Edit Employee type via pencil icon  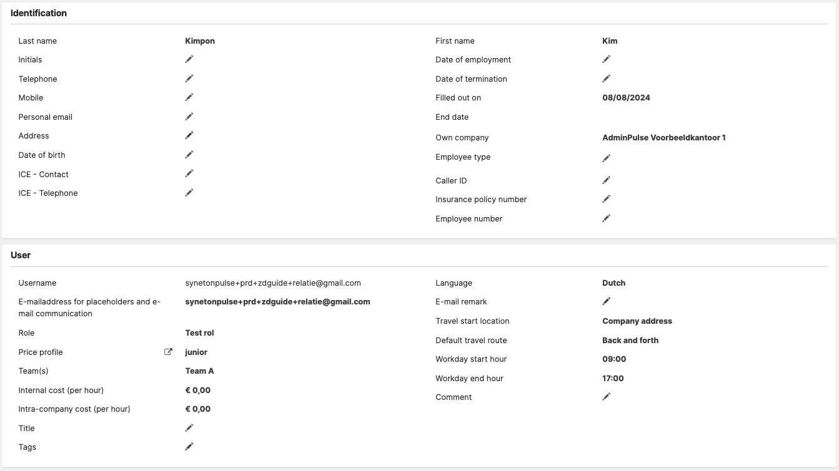pos(606,158)
